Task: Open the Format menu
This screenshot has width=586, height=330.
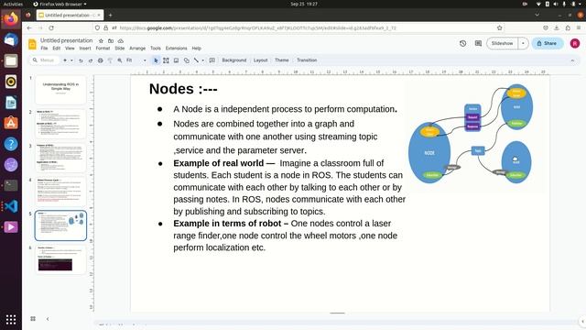Action: [x=103, y=49]
